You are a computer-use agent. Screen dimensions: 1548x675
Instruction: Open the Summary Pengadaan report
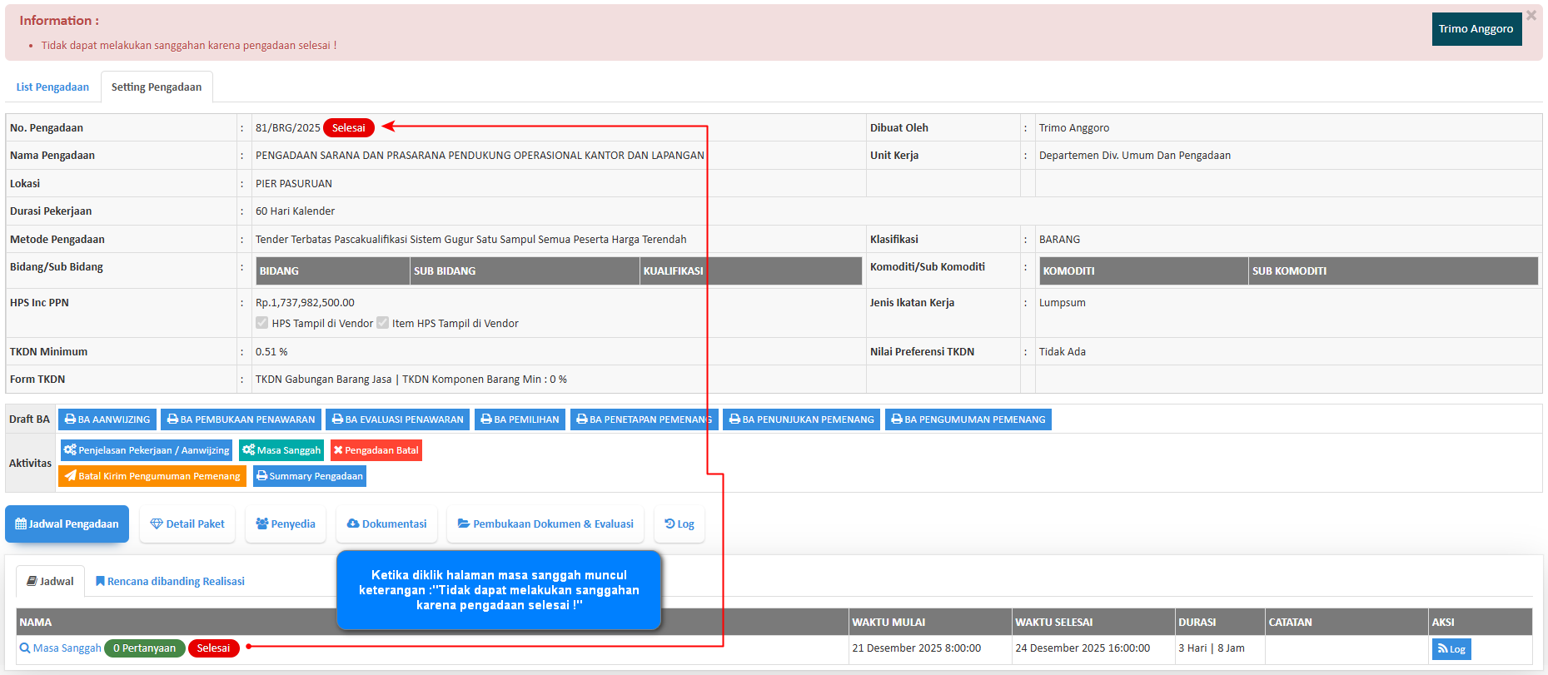309,476
